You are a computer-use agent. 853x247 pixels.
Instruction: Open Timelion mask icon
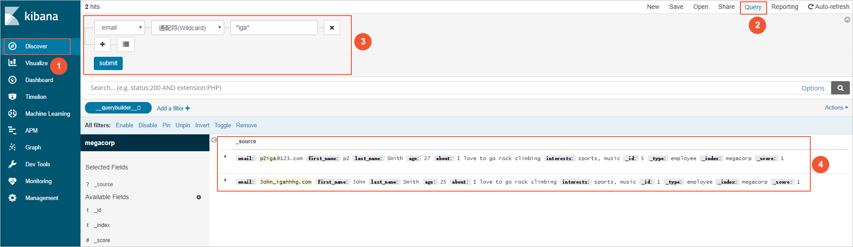12,97
